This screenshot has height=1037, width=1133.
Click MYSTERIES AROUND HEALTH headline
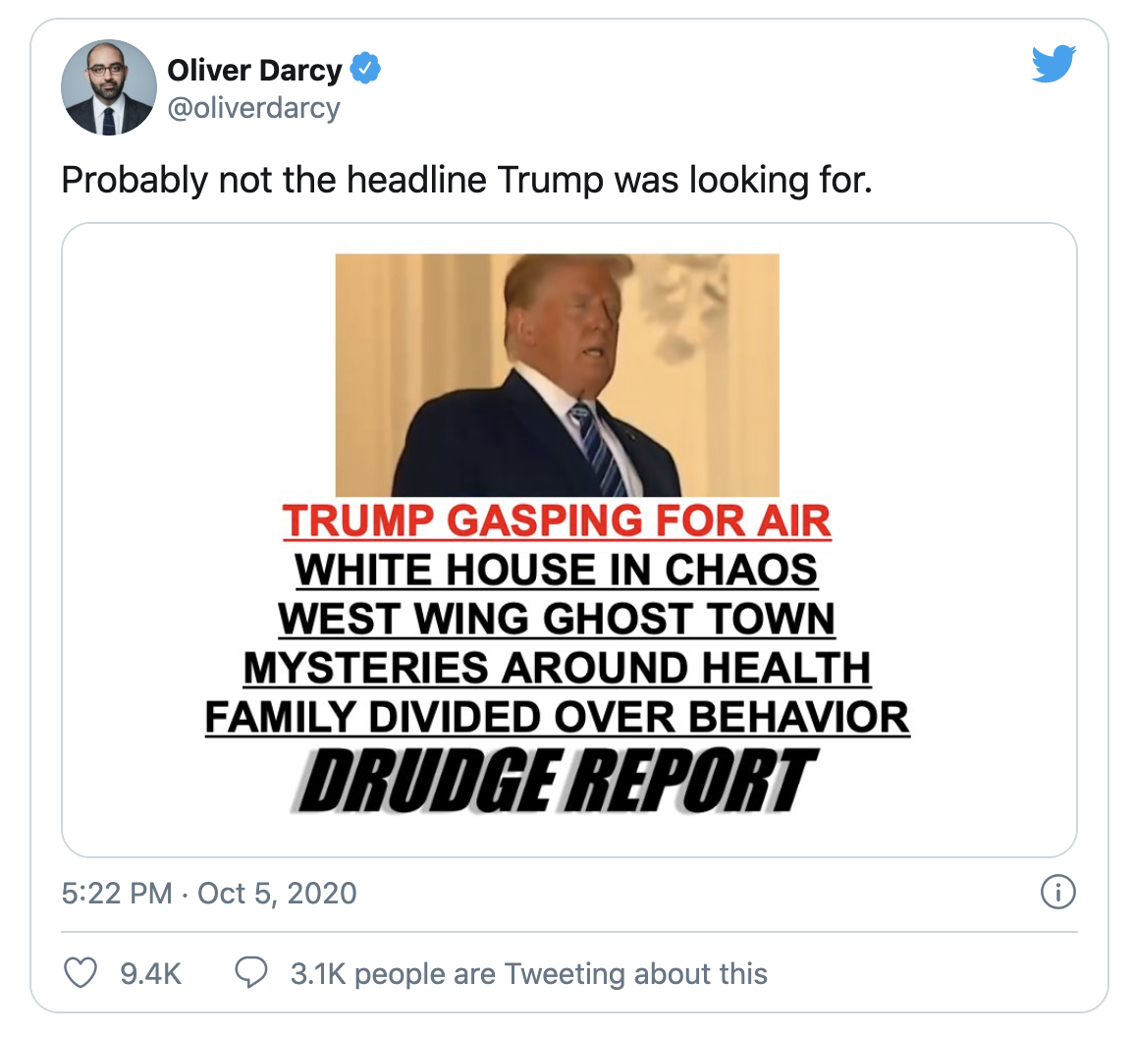557,668
